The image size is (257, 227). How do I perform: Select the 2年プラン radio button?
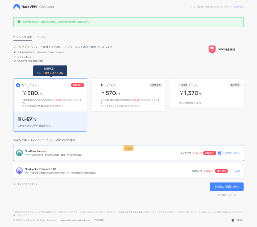click(x=18, y=85)
